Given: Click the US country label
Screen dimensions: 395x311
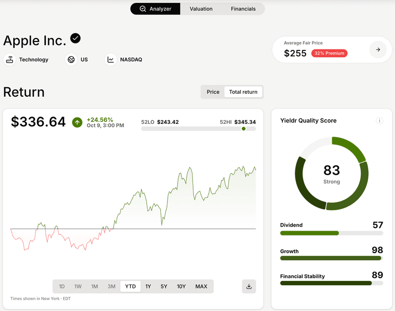Looking at the screenshot, I should click(84, 59).
